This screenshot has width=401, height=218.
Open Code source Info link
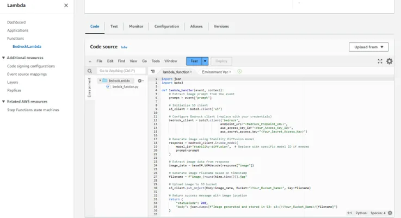[x=124, y=47]
